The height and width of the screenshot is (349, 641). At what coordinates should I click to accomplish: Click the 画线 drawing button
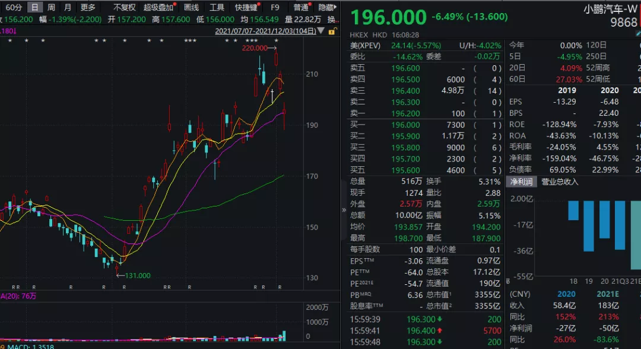pyautogui.click(x=191, y=7)
